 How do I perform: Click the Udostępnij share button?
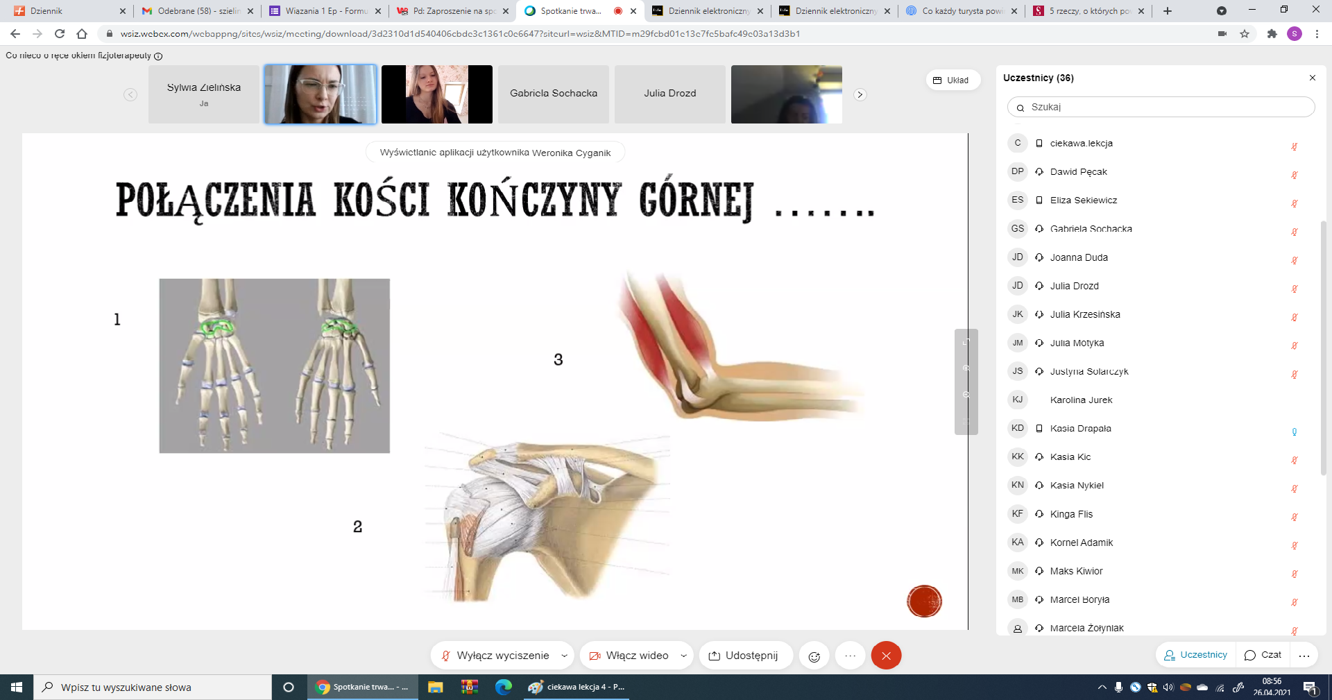click(746, 656)
